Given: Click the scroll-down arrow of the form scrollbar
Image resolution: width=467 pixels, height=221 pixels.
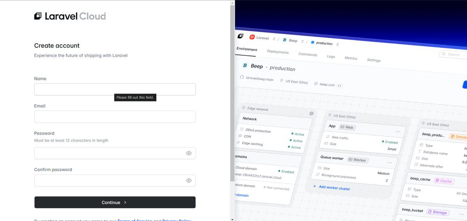Looking at the screenshot, I should pyautogui.click(x=232, y=219).
